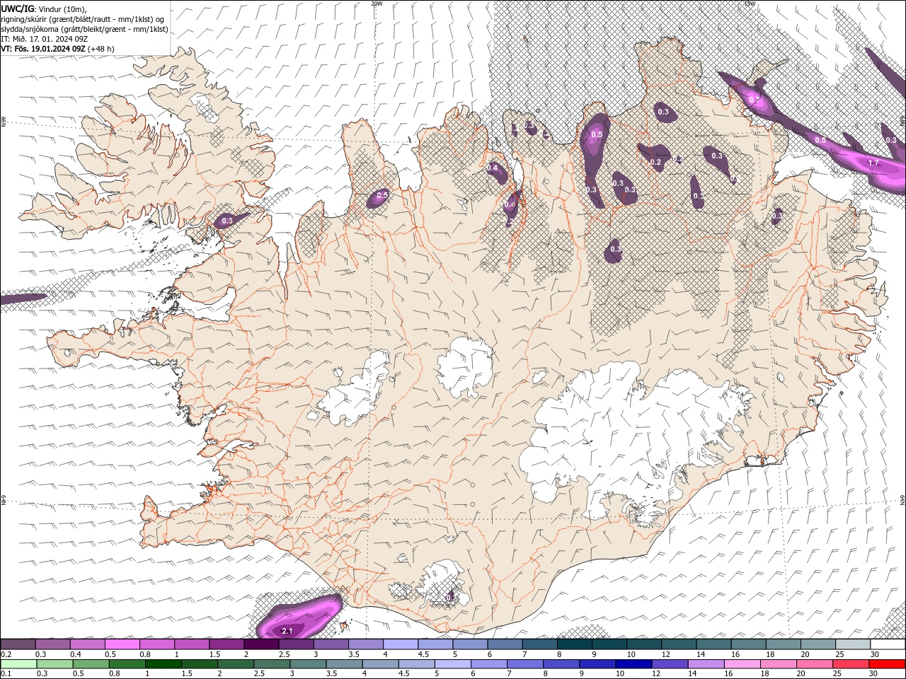This screenshot has height=679, width=906.
Task: Click the 1.7 precipitation value in the northeast sea
Action: point(873,163)
